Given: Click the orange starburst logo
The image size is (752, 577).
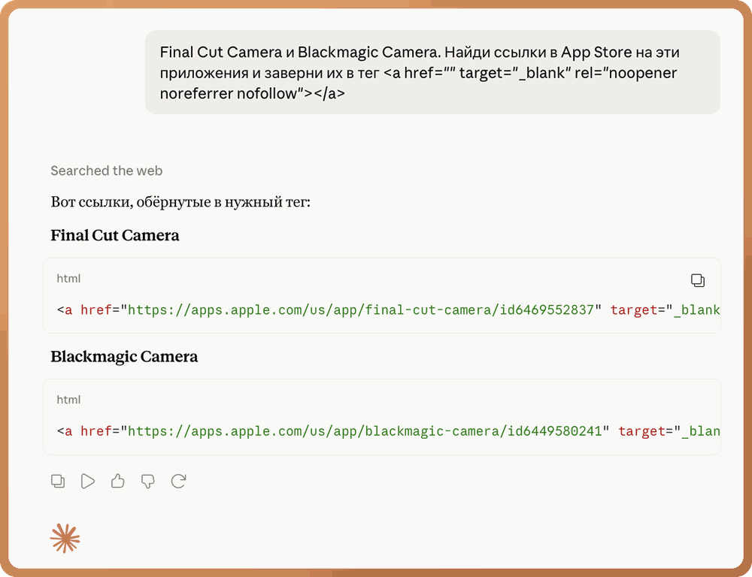Looking at the screenshot, I should 65,538.
